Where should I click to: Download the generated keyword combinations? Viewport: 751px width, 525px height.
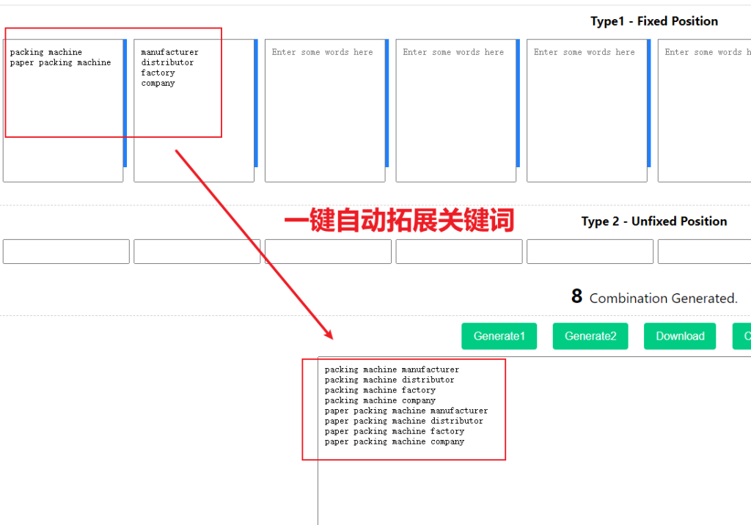679,336
